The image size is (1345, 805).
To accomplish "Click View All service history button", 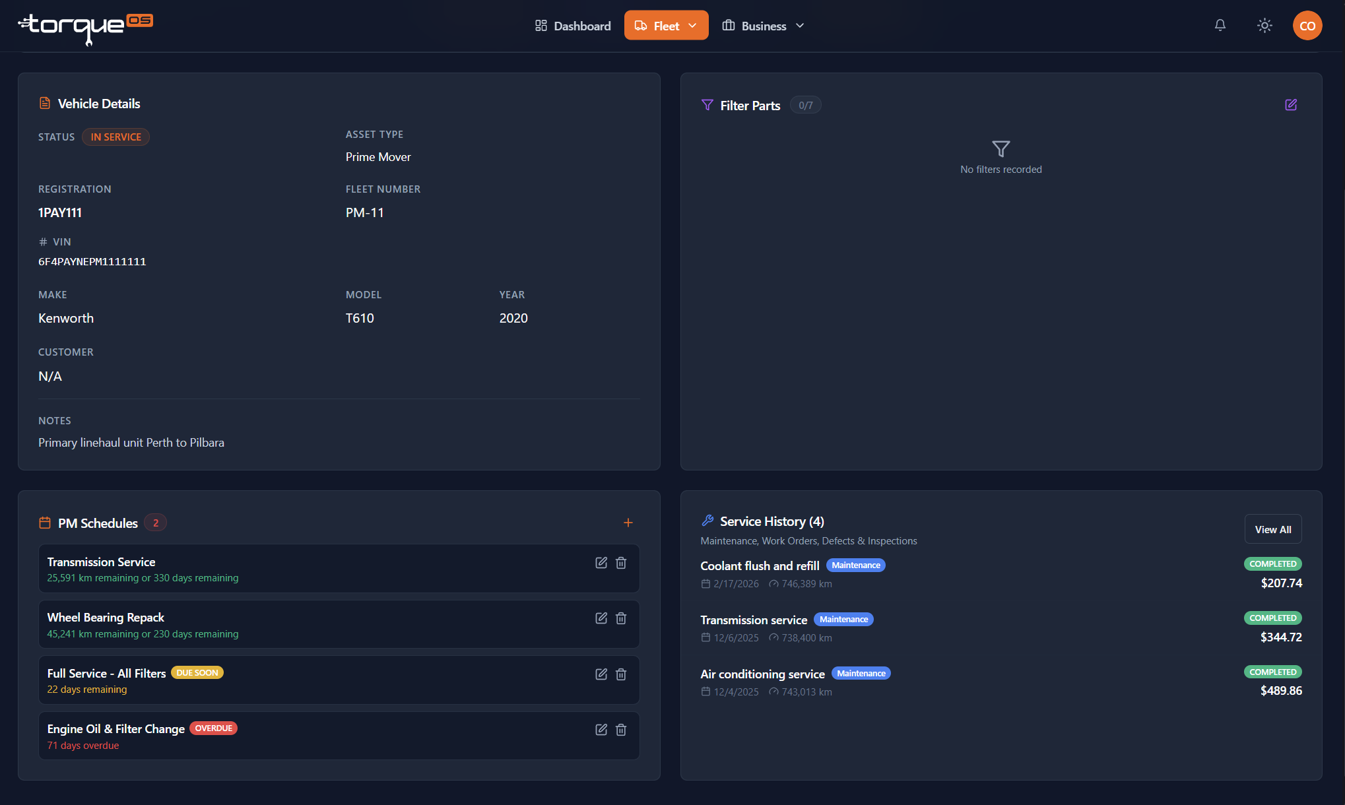I will (1272, 529).
